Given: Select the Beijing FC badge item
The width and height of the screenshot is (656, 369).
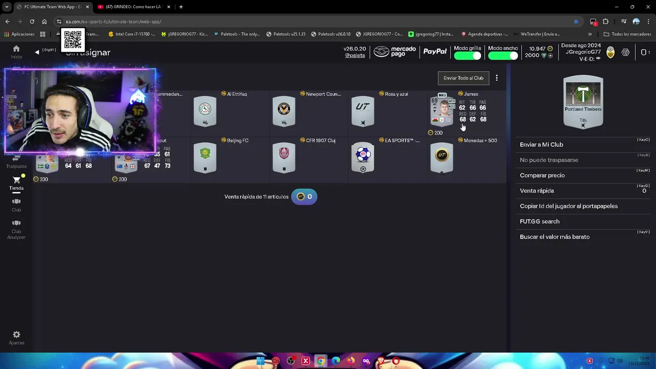Looking at the screenshot, I should coord(205,157).
